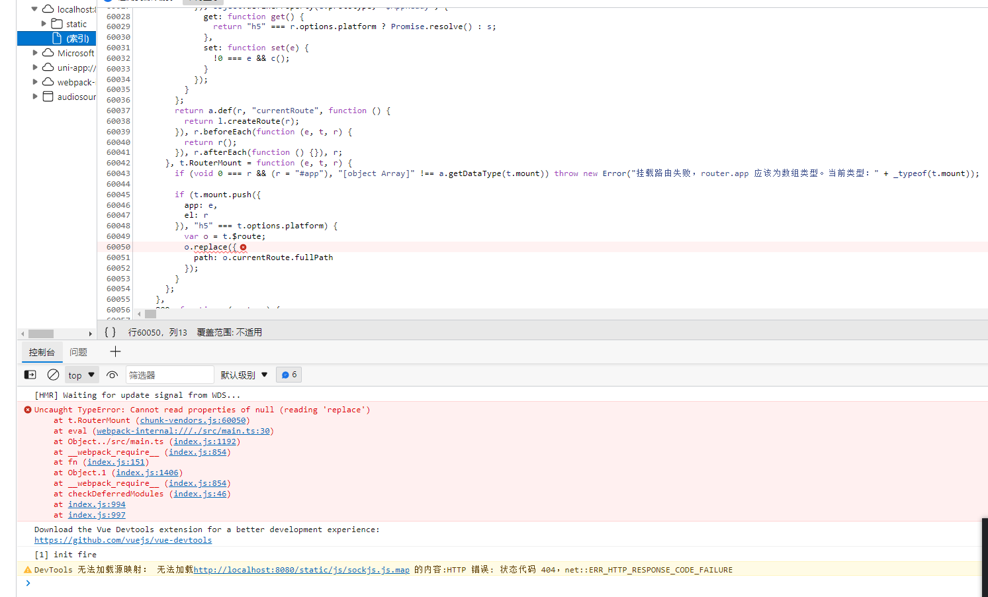
Task: Clear the console messages
Action: 53,374
